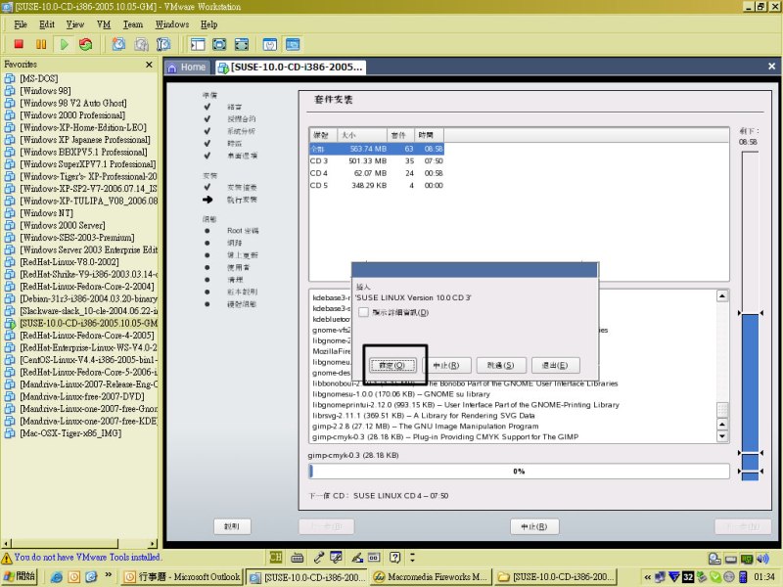
Task: Click the taskbar clock showing 01:34
Action: [764, 577]
